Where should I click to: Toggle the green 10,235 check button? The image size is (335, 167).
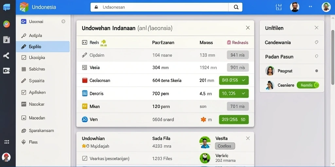pyautogui.click(x=234, y=93)
